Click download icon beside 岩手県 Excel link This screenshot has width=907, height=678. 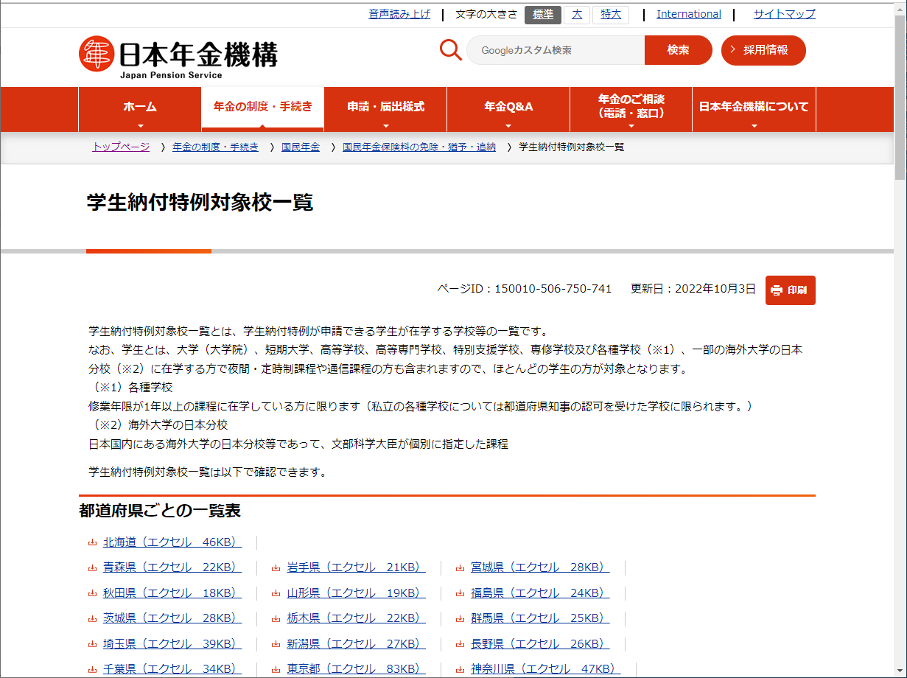[276, 568]
